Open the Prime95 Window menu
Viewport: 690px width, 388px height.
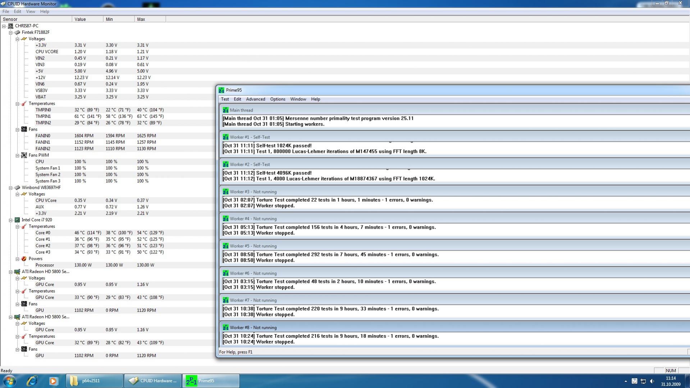298,99
